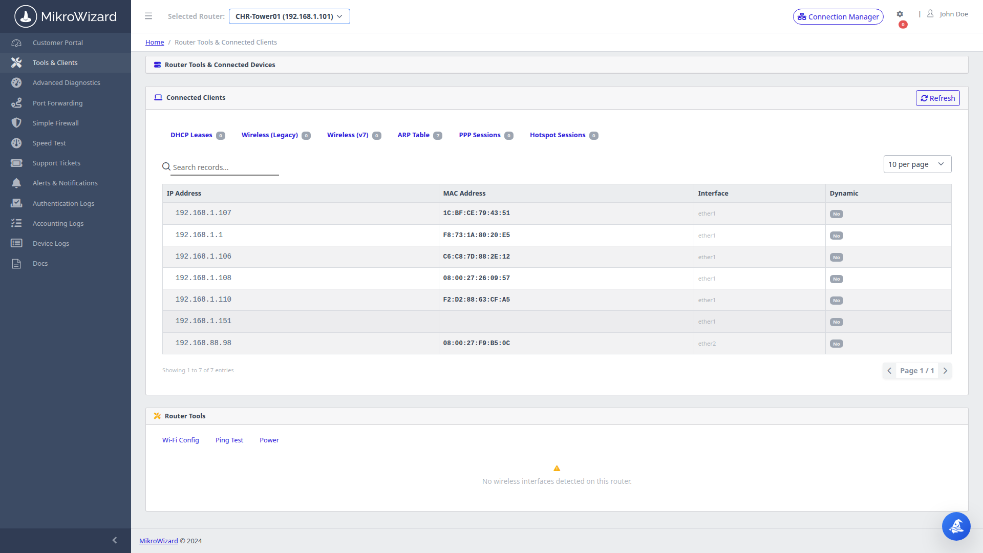Click IP address 192.168.1.107
This screenshot has height=553, width=983.
click(203, 213)
